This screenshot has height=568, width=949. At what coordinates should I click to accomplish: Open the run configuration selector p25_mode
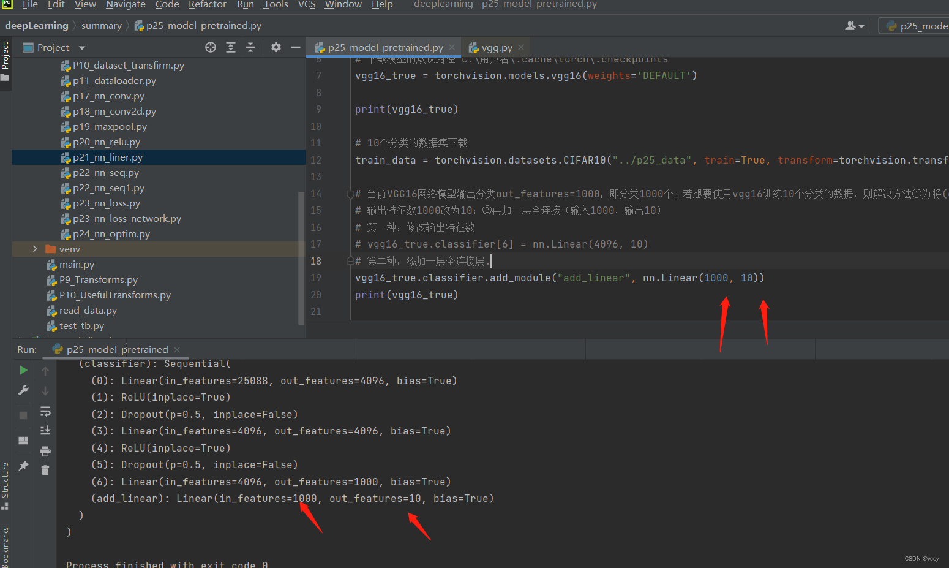click(916, 26)
